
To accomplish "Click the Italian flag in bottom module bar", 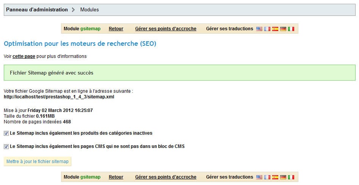I will pos(291,177).
